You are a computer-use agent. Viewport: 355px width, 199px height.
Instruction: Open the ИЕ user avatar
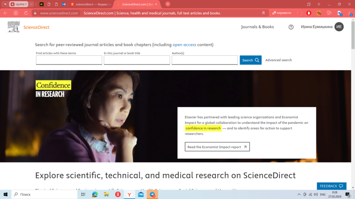click(x=339, y=27)
